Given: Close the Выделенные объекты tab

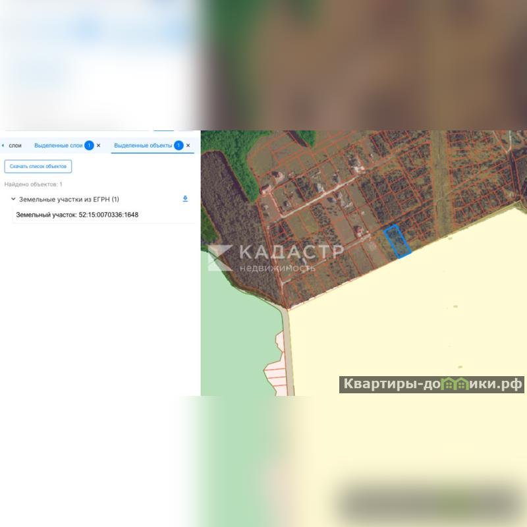Looking at the screenshot, I should [188, 146].
